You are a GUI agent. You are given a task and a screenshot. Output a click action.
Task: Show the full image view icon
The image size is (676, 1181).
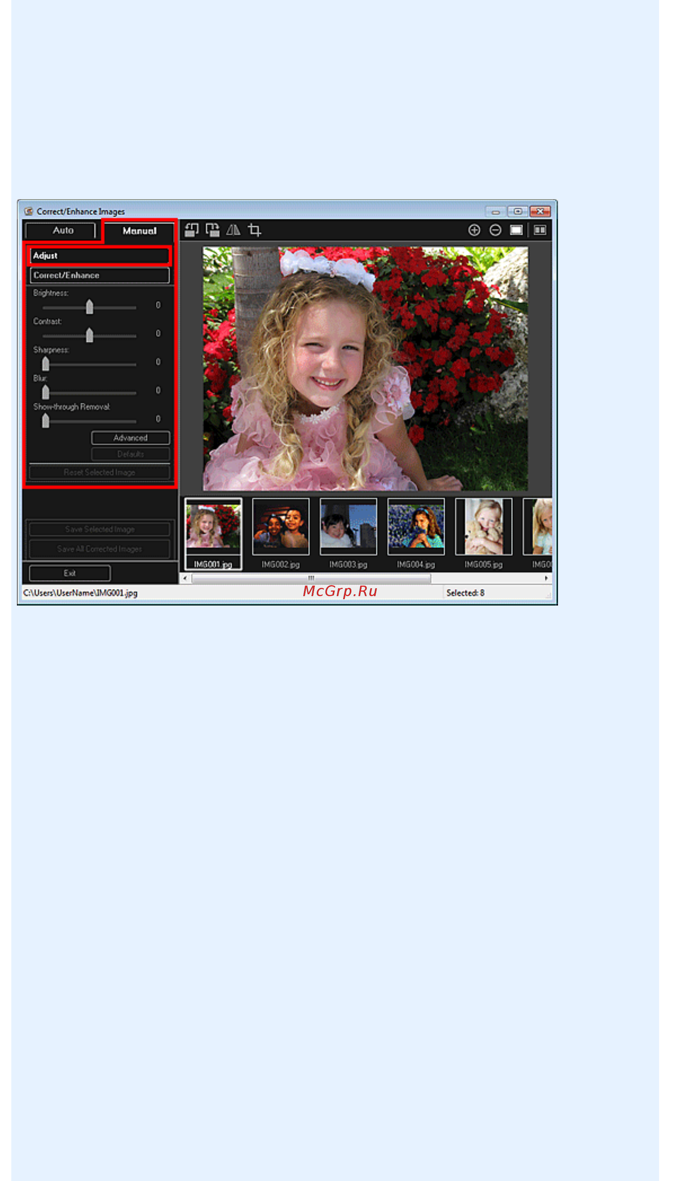pos(516,230)
